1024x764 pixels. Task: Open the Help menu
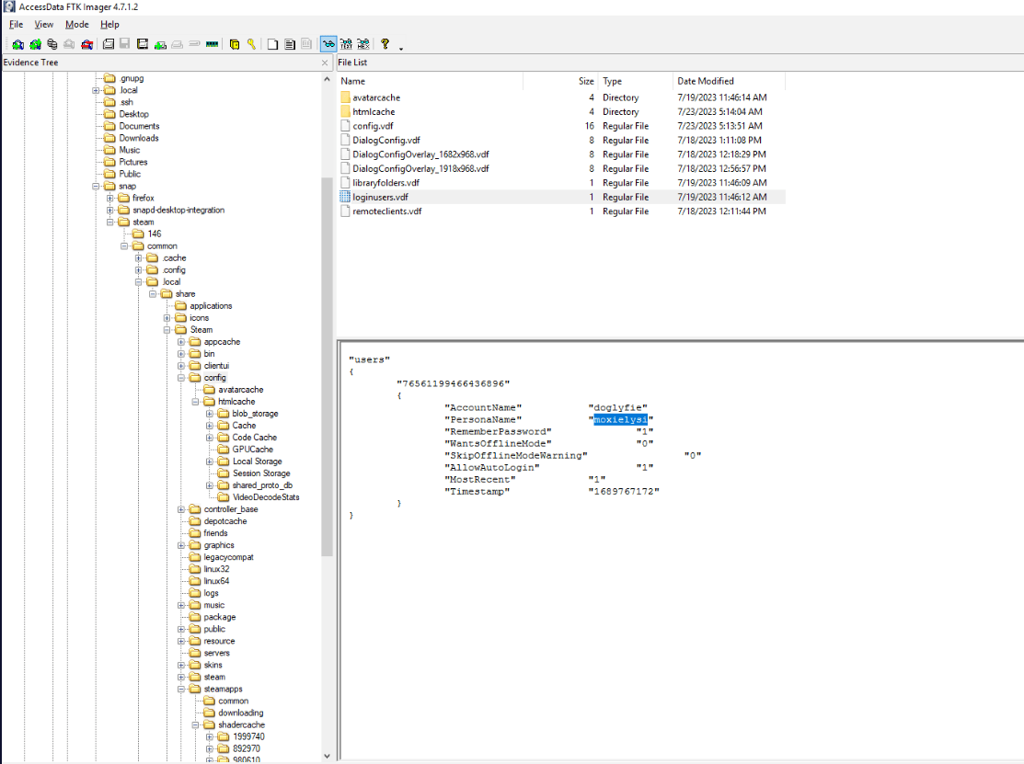(109, 24)
